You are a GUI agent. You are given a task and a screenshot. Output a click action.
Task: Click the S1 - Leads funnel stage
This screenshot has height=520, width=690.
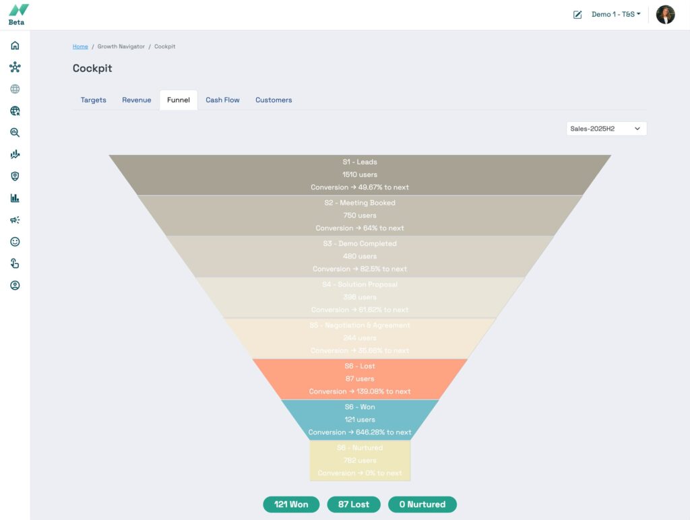point(360,174)
